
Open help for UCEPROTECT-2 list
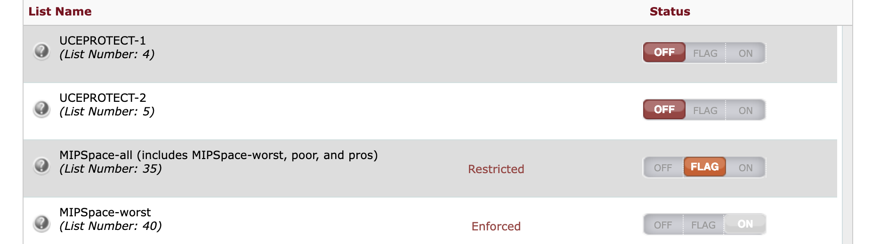(42, 108)
